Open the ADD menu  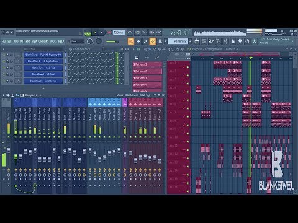(x=16, y=42)
